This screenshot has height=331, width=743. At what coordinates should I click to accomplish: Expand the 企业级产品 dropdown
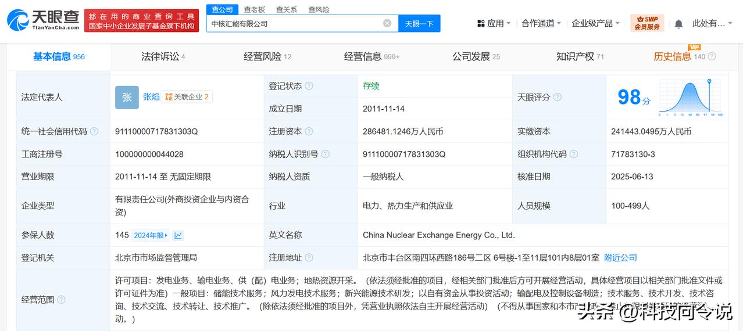[596, 23]
